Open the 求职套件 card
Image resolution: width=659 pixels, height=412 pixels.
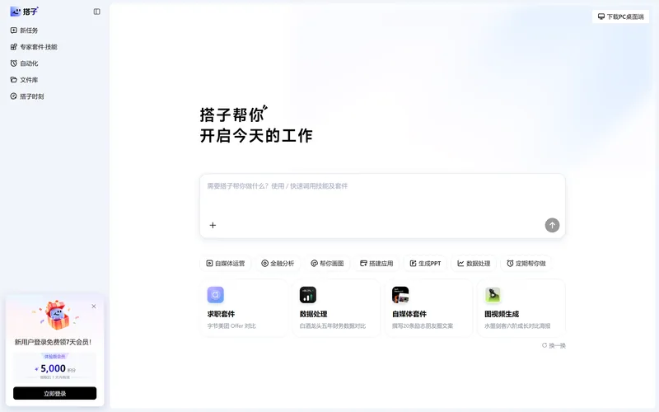click(244, 307)
